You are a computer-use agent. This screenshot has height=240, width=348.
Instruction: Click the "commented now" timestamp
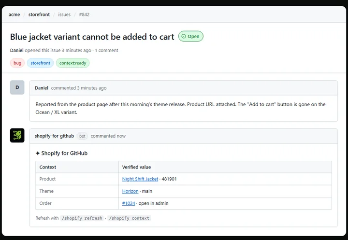coord(108,136)
